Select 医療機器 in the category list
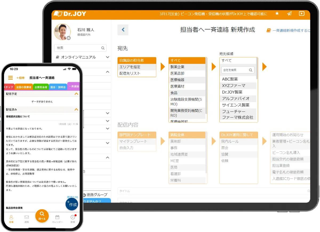320x232 pixels. [187, 80]
